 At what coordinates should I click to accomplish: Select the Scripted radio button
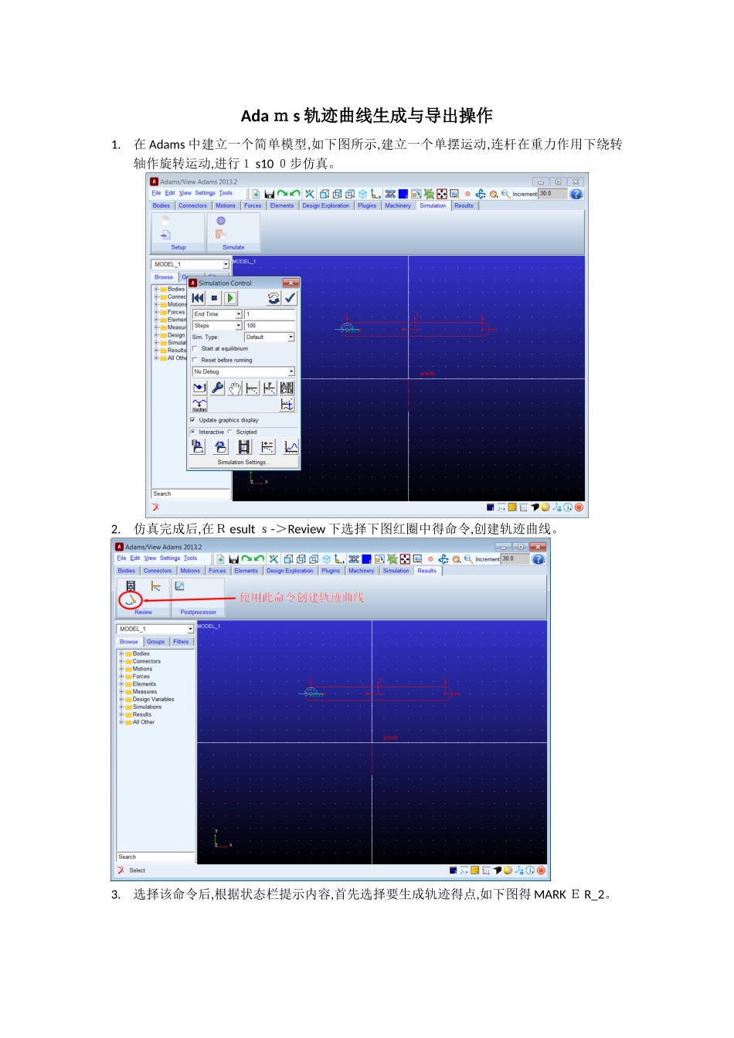(230, 432)
